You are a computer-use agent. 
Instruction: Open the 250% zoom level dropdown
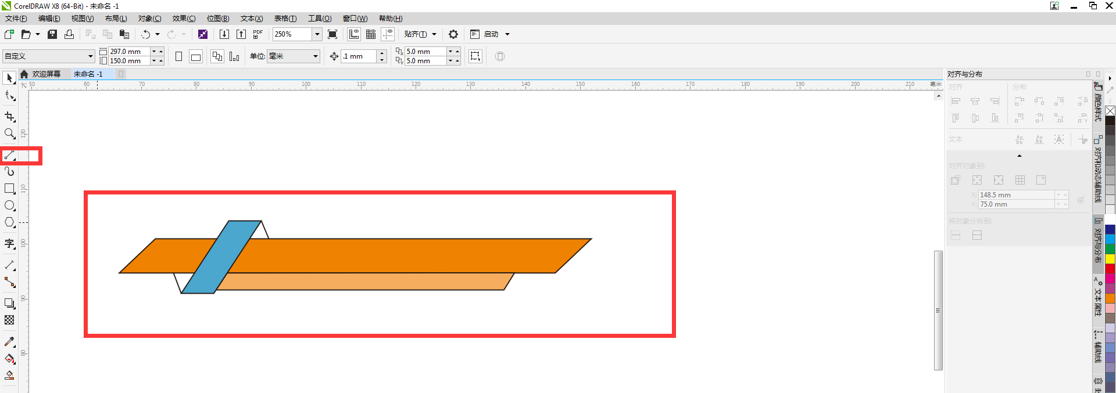317,34
